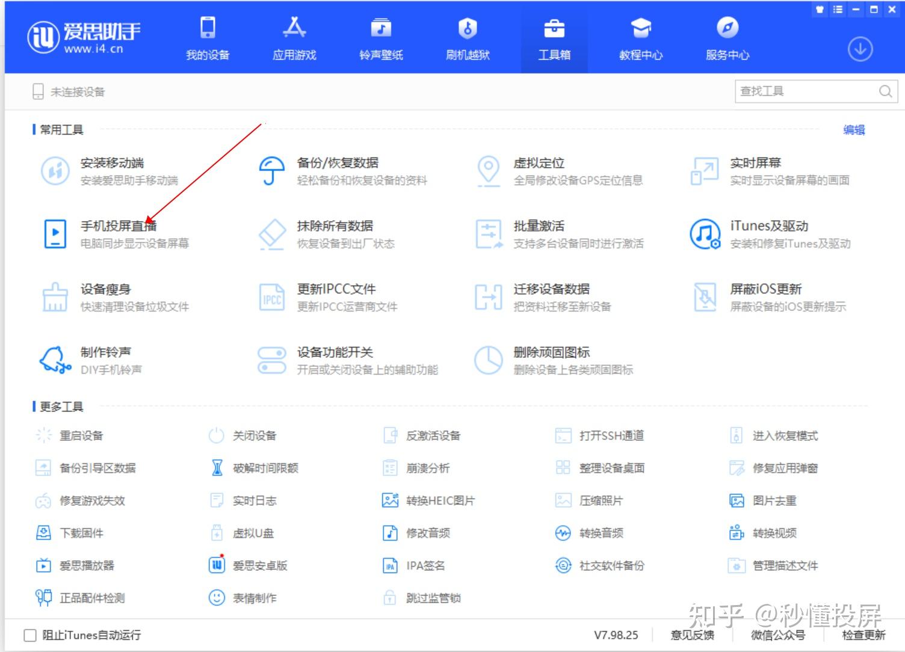This screenshot has width=905, height=652.
Task: Open 教程中心 tab
Action: click(x=641, y=38)
